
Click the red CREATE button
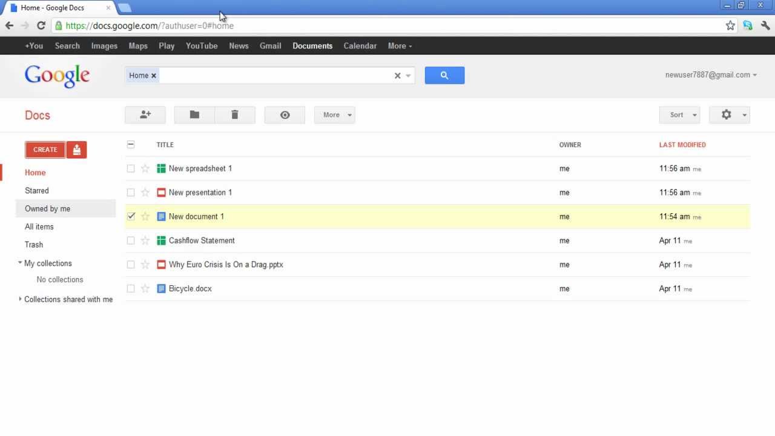click(x=45, y=150)
